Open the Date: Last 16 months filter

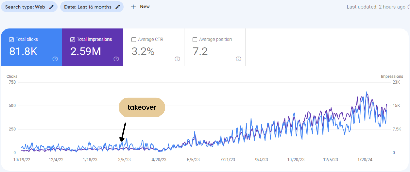coord(88,7)
